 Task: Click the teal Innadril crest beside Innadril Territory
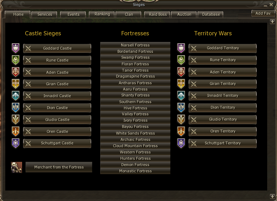coord(181,96)
